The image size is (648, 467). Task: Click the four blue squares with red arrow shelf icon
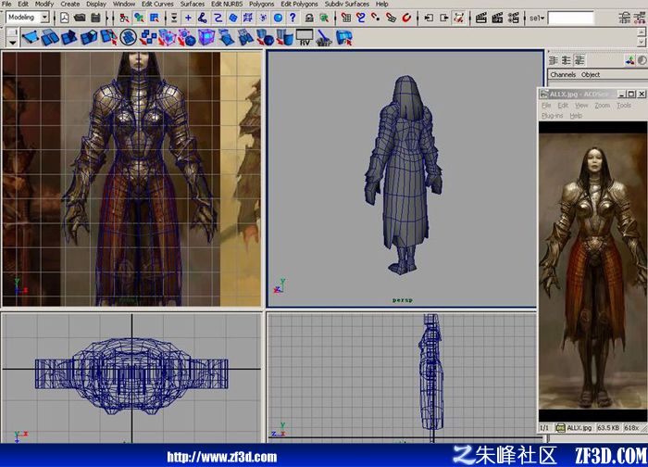pyautogui.click(x=148, y=38)
